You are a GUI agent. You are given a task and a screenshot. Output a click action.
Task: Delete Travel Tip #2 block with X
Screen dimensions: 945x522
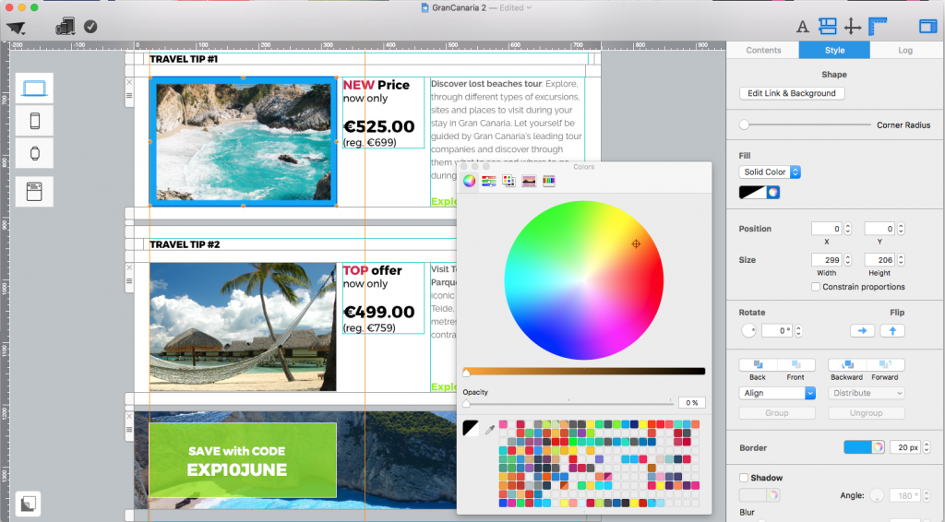click(129, 268)
